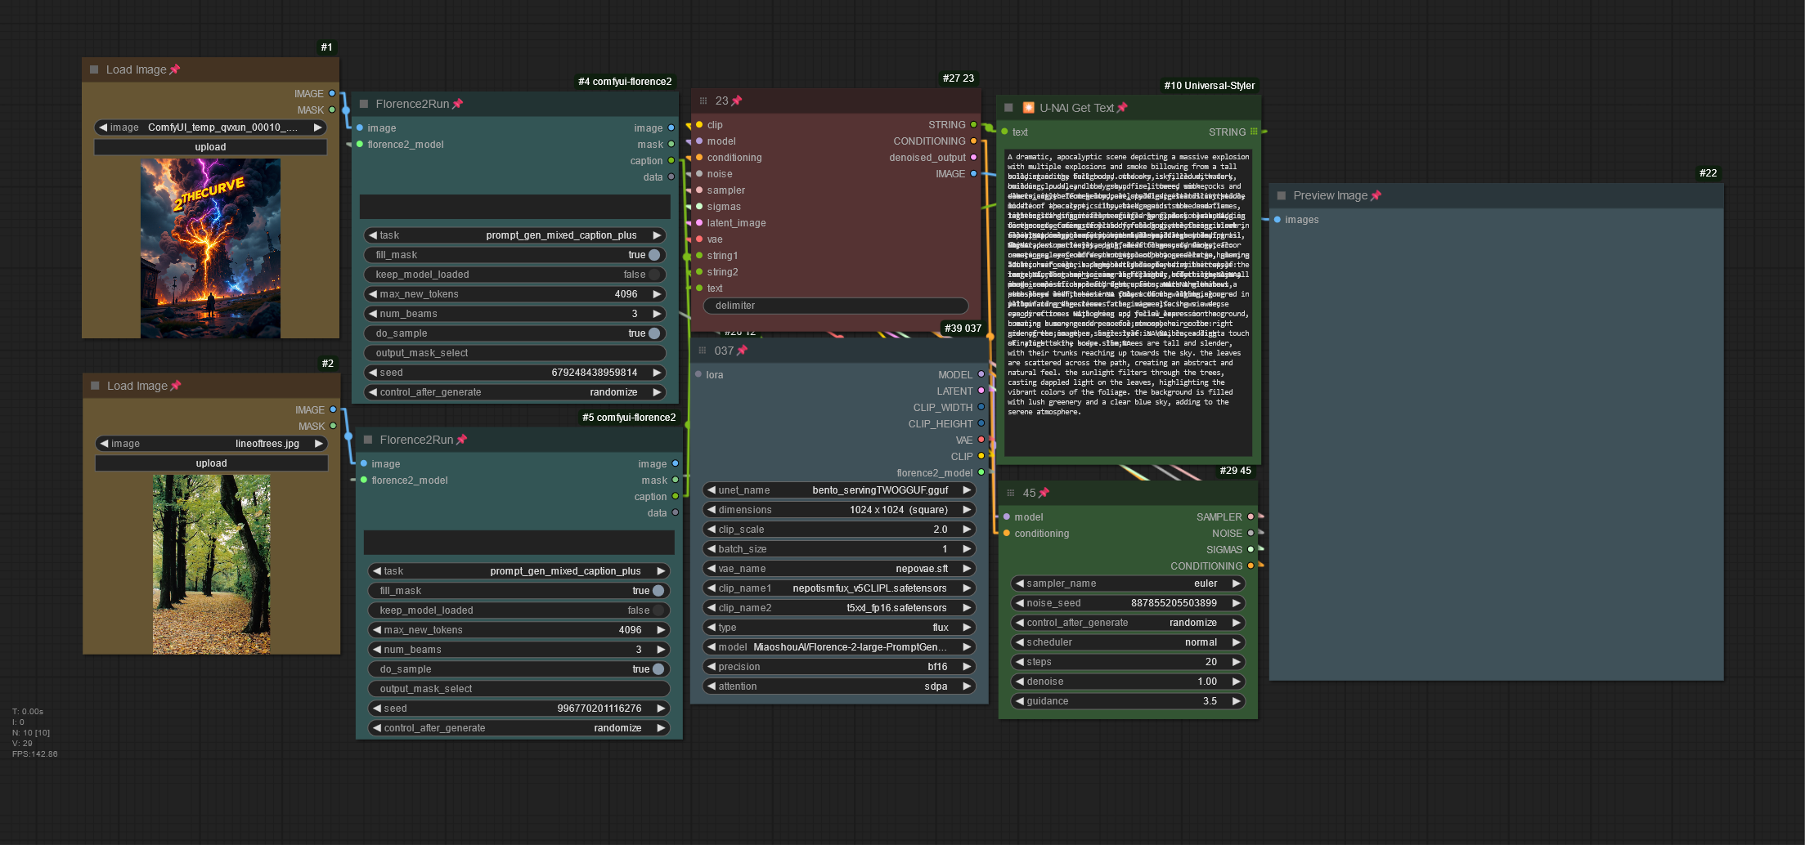
Task: Click the pin icon next to node 45 title
Action: [1044, 493]
